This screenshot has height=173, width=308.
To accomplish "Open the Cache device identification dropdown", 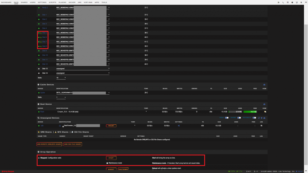I will pos(83,93).
